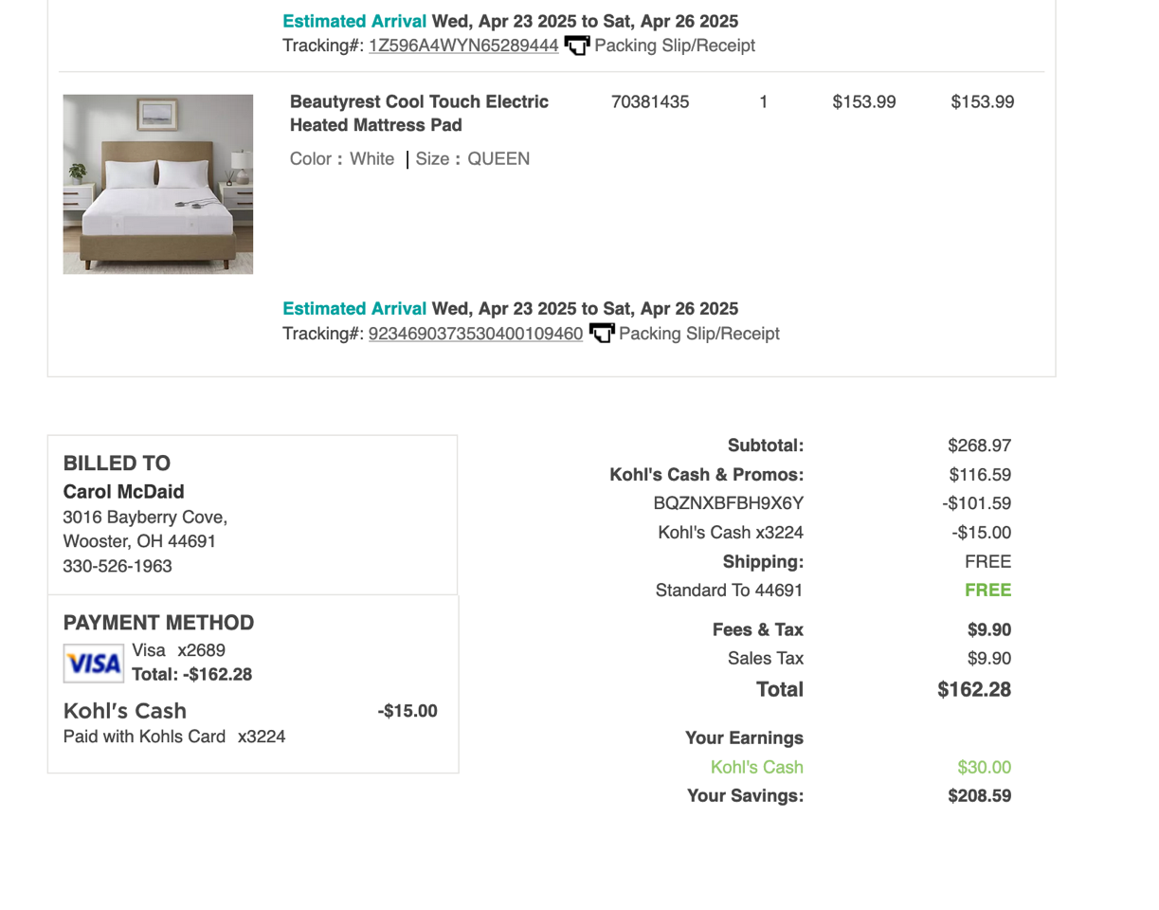Click the order Total amount $162.28
This screenshot has height=910, width=1159.
click(x=974, y=690)
